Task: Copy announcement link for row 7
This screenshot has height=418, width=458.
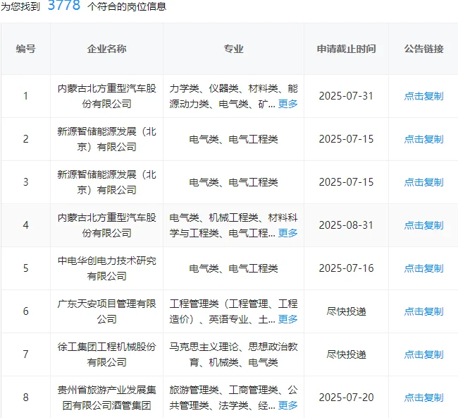Action: pyautogui.click(x=423, y=354)
